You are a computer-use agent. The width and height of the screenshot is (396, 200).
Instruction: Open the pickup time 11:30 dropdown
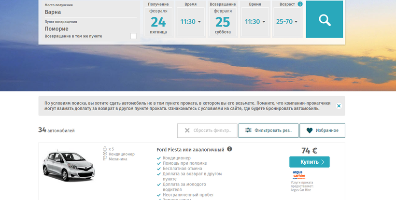click(x=190, y=22)
